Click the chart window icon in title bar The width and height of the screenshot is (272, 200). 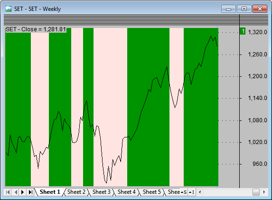8,9
